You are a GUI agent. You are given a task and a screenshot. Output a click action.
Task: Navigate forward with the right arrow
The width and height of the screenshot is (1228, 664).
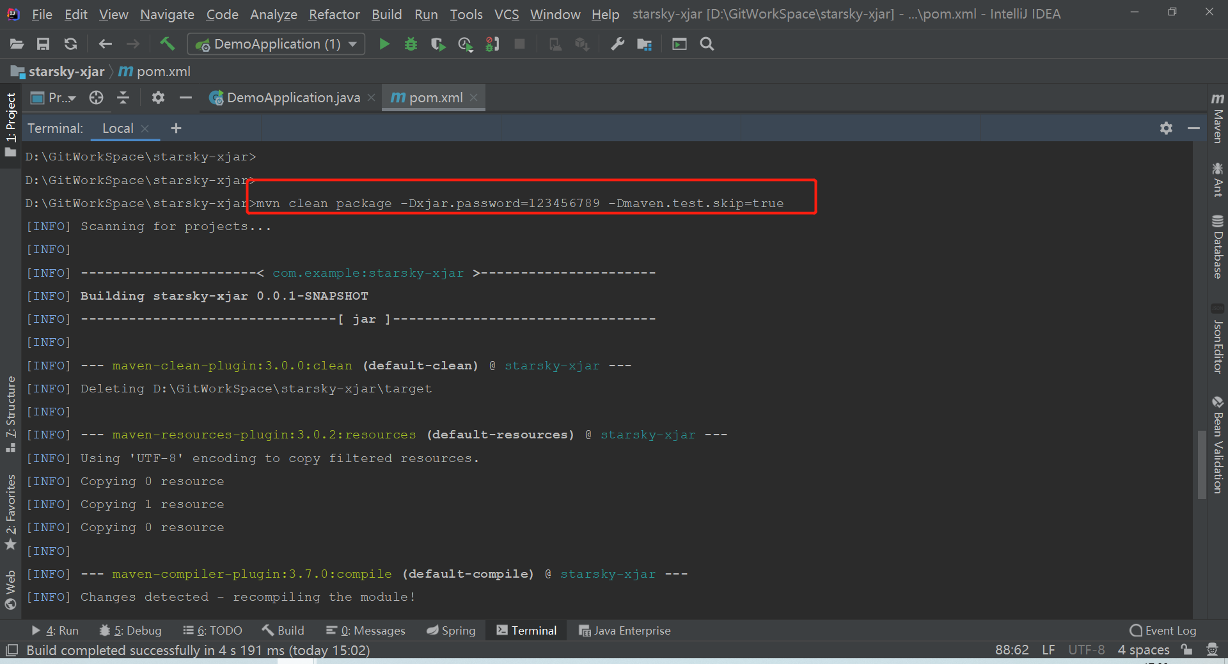pyautogui.click(x=132, y=44)
